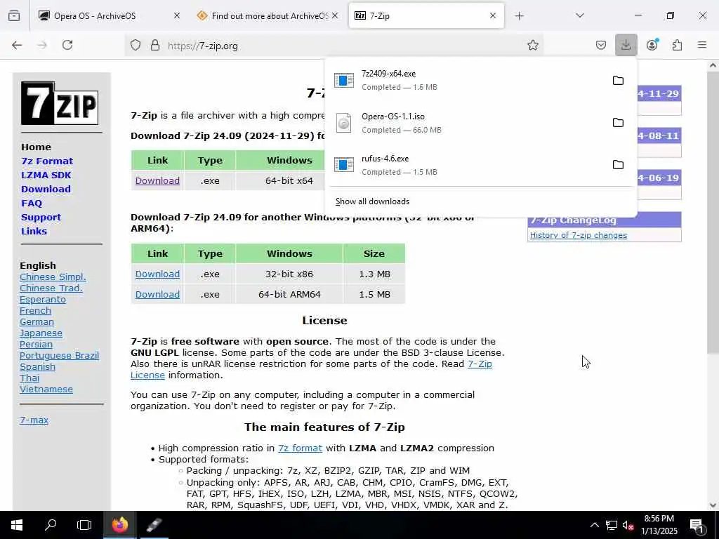This screenshot has height=539, width=719.
Task: Open the Firefox account icon
Action: click(652, 45)
